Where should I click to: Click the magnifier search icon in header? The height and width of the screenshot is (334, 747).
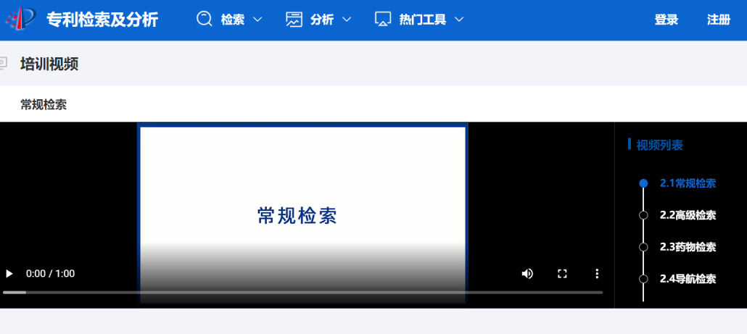pyautogui.click(x=205, y=19)
